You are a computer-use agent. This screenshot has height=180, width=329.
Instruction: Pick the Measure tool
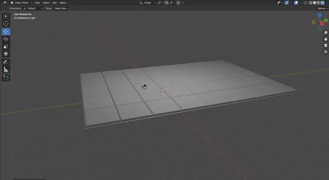(x=6, y=69)
